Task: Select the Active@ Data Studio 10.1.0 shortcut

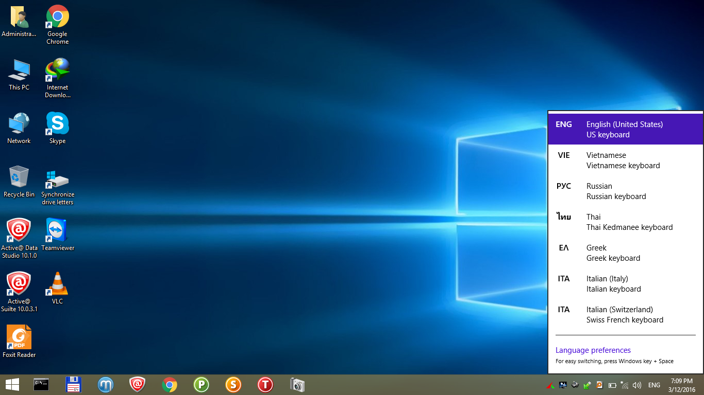Action: point(19,239)
